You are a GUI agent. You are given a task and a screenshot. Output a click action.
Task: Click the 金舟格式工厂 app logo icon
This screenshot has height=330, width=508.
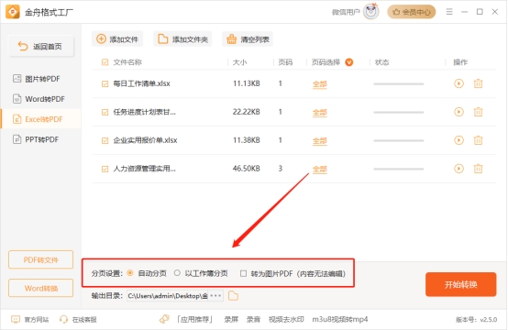point(13,12)
